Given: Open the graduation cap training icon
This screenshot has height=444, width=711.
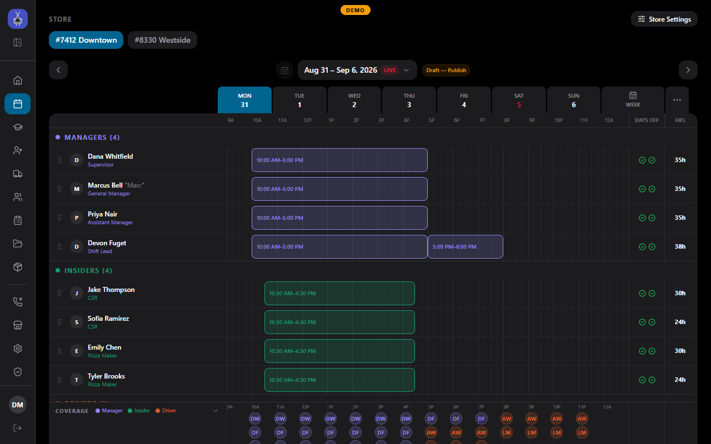Looking at the screenshot, I should point(18,127).
